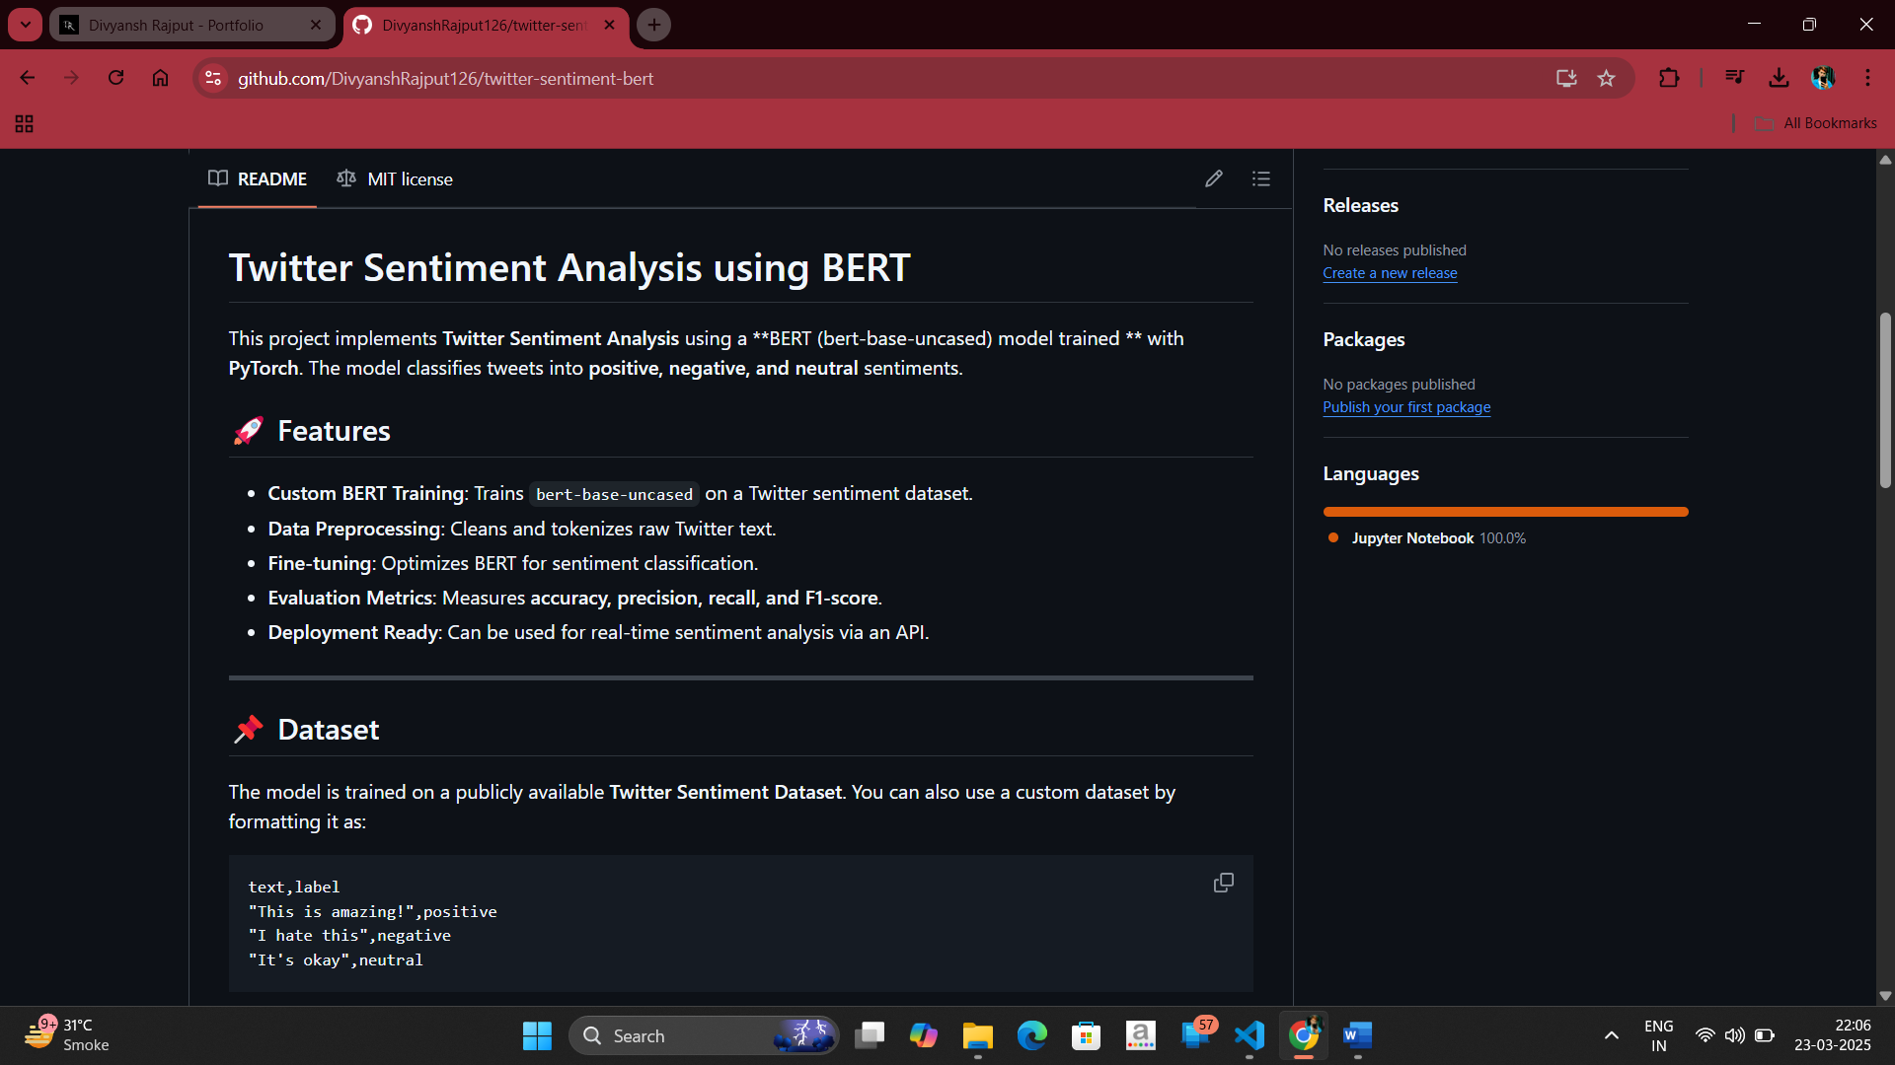Open Chrome three-dot menu
This screenshot has height=1065, width=1895.
click(1867, 78)
